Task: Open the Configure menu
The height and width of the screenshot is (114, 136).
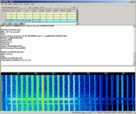Action: click(27, 4)
